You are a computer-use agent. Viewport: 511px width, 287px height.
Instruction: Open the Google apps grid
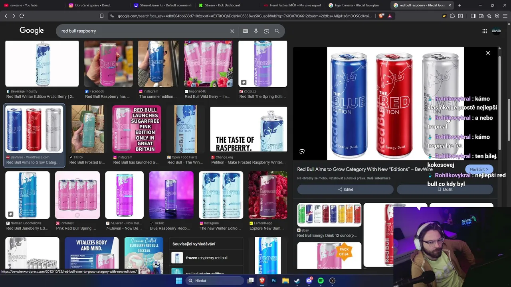485,31
